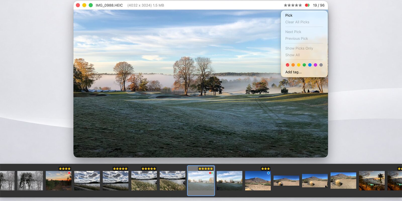Open the cloudy lake thumbnail rated five stars
This screenshot has height=201, width=402.
point(116,181)
